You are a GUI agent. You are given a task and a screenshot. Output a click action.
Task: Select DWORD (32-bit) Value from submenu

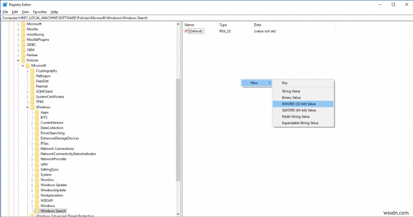303,104
